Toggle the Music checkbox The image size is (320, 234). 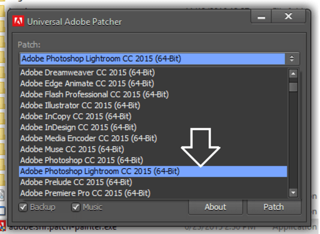point(76,207)
